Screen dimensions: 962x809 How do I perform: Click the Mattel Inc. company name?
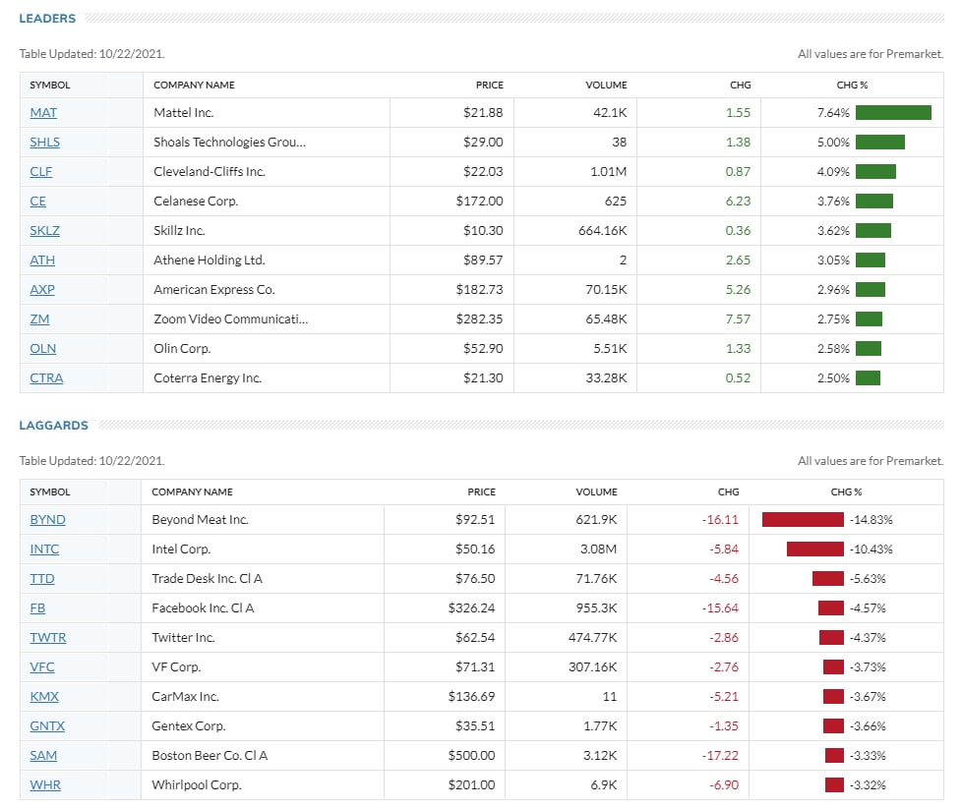(183, 113)
